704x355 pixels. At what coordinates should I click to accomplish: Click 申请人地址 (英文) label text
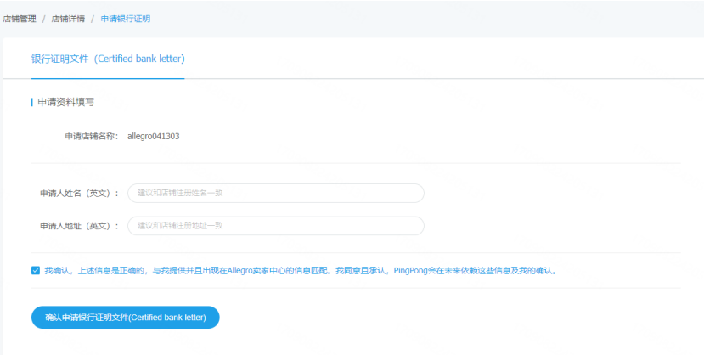[x=80, y=226]
